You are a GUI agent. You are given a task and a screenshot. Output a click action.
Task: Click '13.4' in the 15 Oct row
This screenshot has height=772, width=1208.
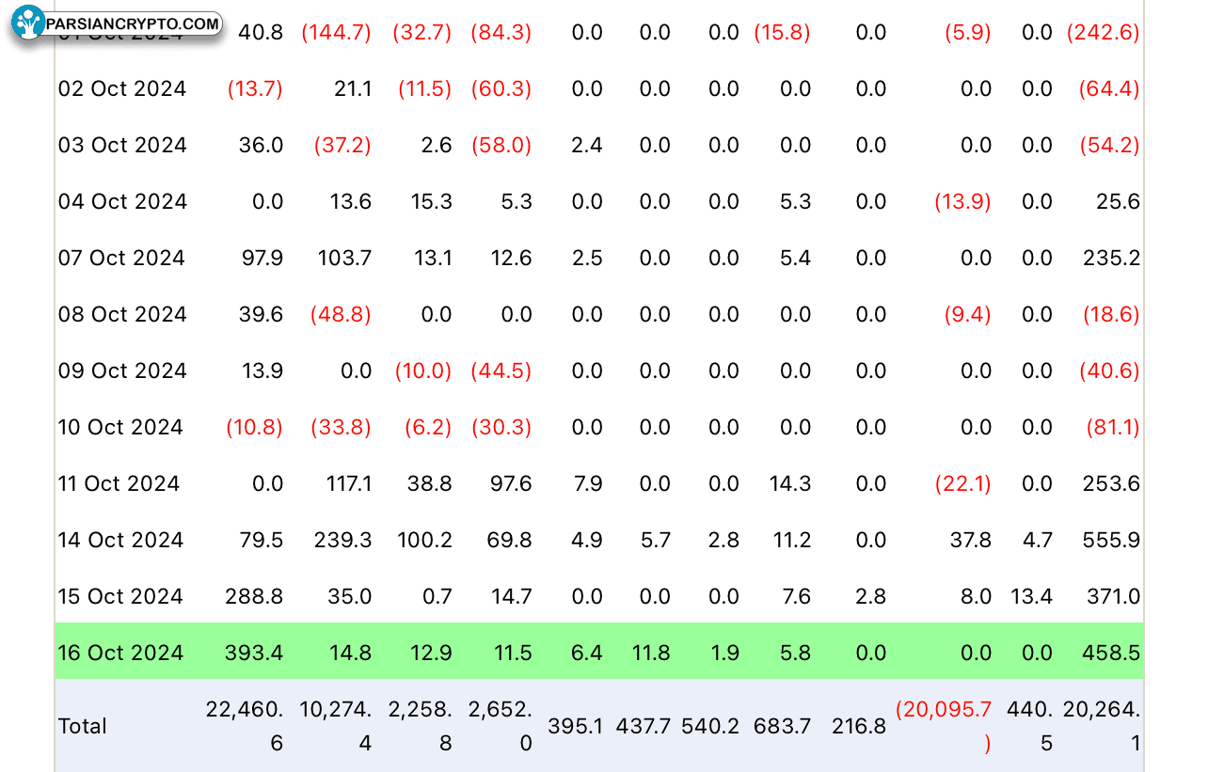(1031, 596)
